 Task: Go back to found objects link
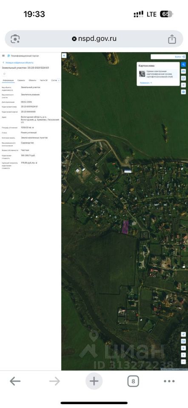click(18, 63)
